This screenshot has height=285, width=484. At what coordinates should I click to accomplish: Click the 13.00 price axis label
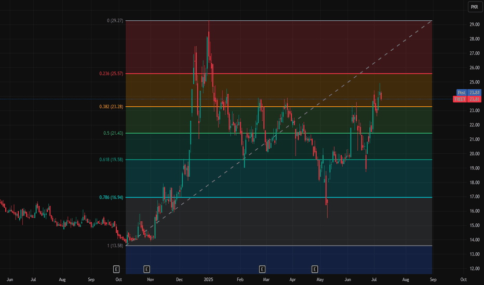(x=475, y=254)
